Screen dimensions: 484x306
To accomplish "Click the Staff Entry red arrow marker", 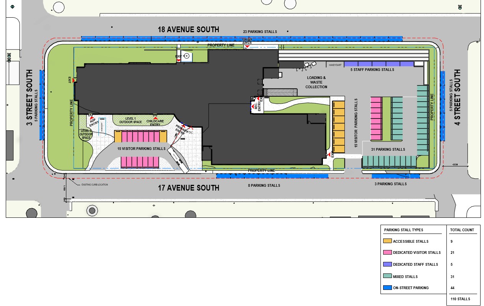I will pyautogui.click(x=247, y=46).
